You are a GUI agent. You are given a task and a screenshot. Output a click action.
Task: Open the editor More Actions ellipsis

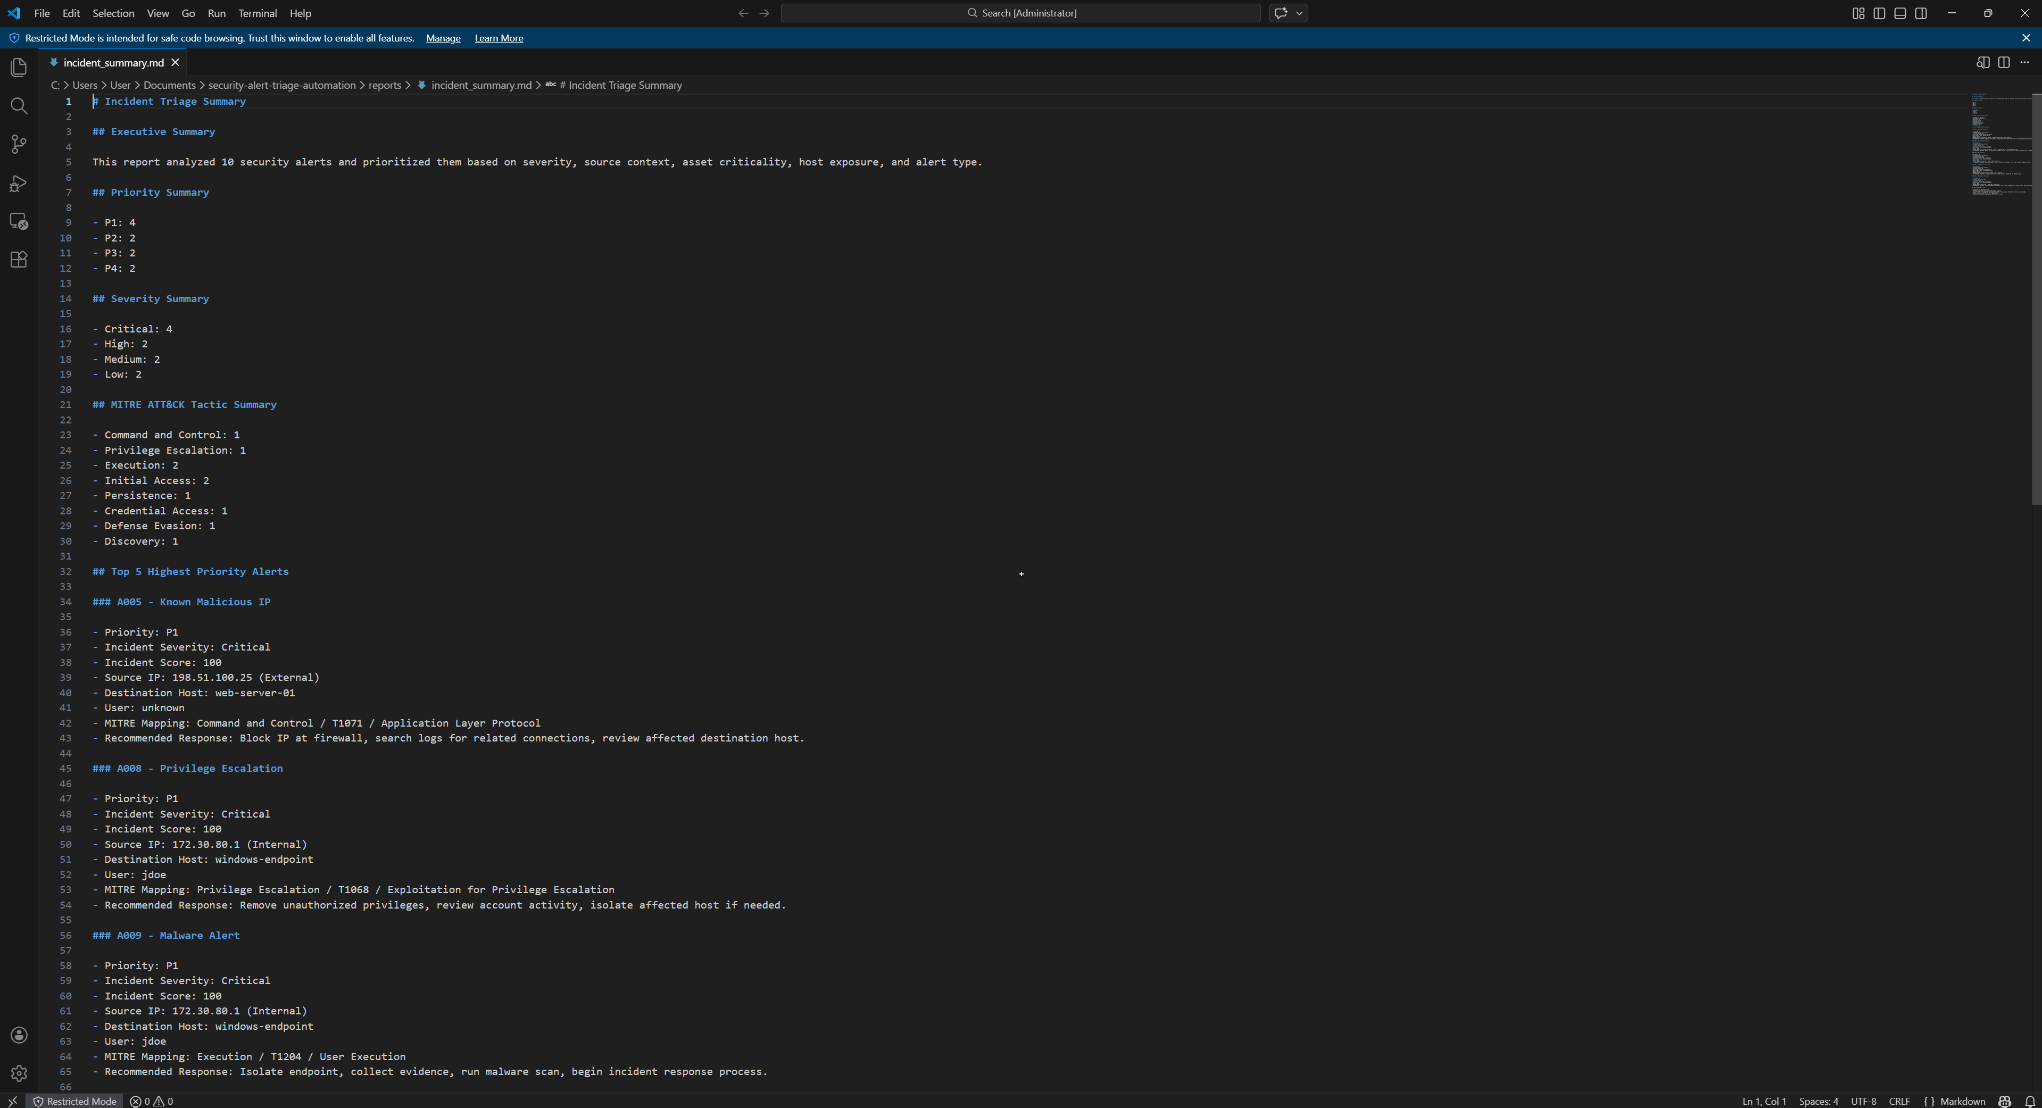point(2024,63)
